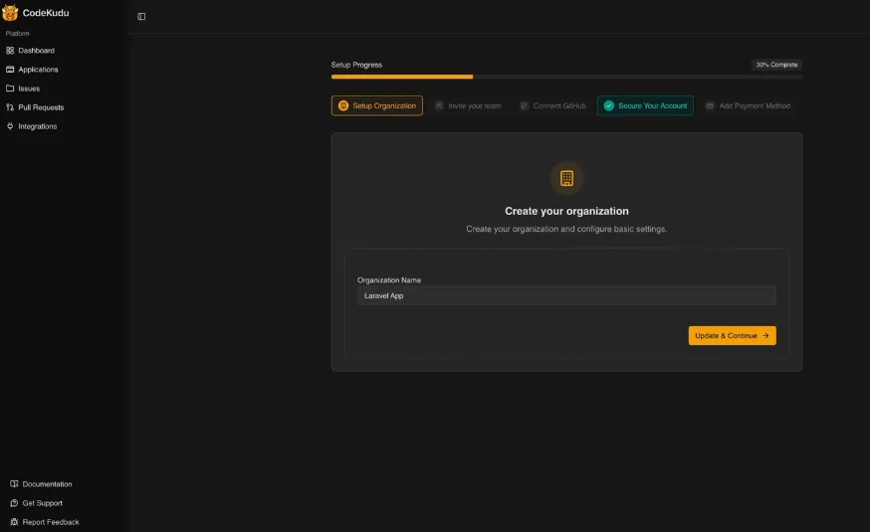Click the 30% Complete badge
The width and height of the screenshot is (870, 532).
click(776, 65)
